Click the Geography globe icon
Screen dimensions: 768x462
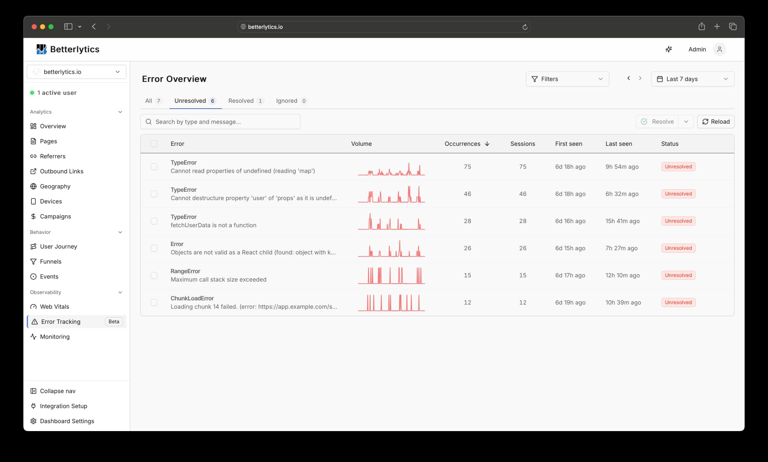coord(33,186)
